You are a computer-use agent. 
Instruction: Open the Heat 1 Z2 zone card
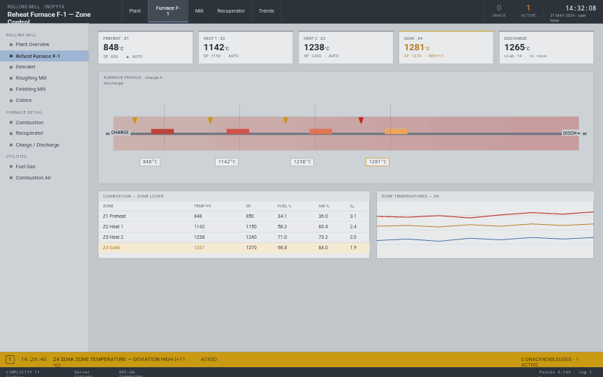[x=246, y=47]
